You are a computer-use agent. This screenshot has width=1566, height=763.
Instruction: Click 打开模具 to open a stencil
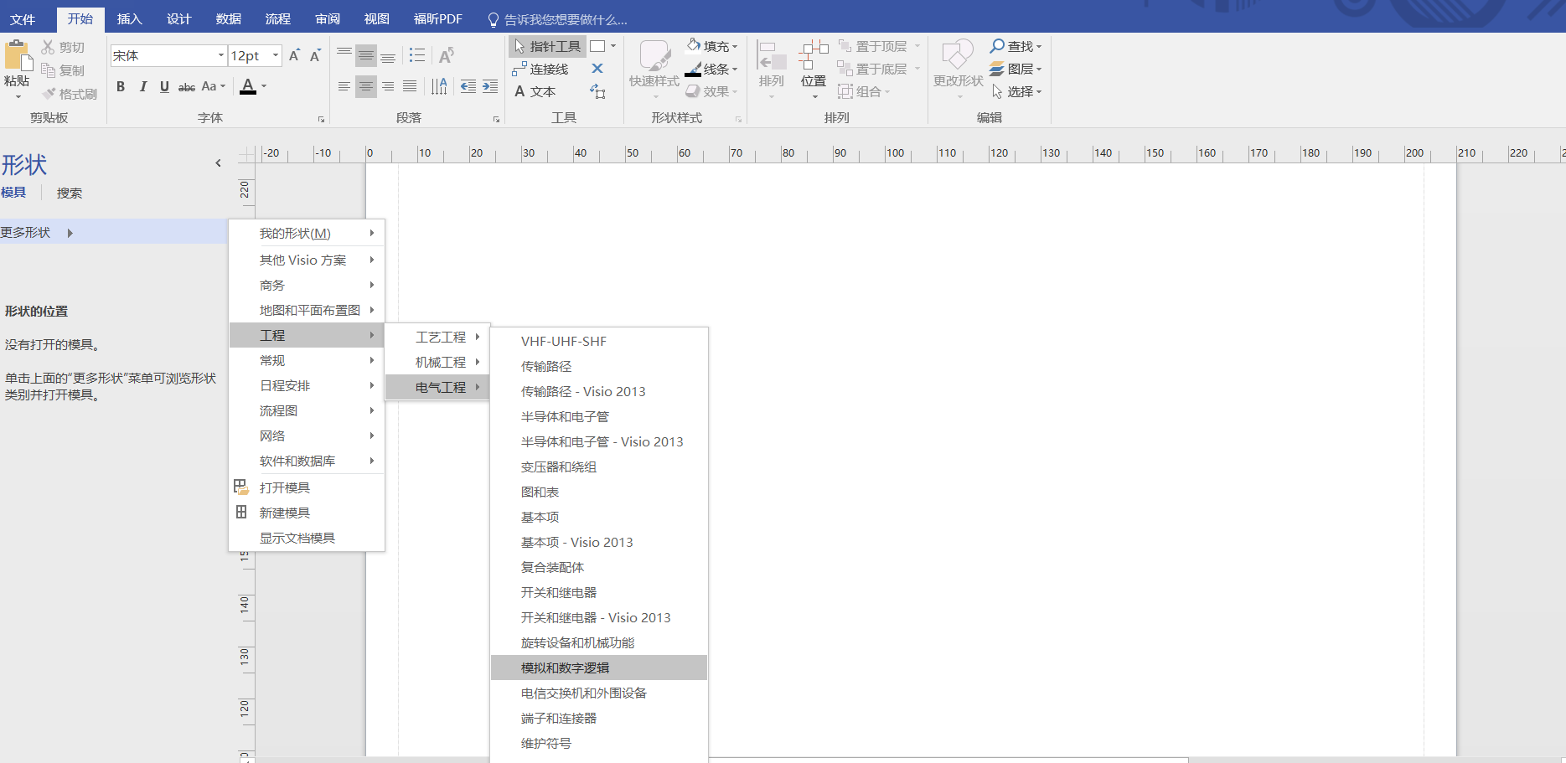tap(285, 487)
